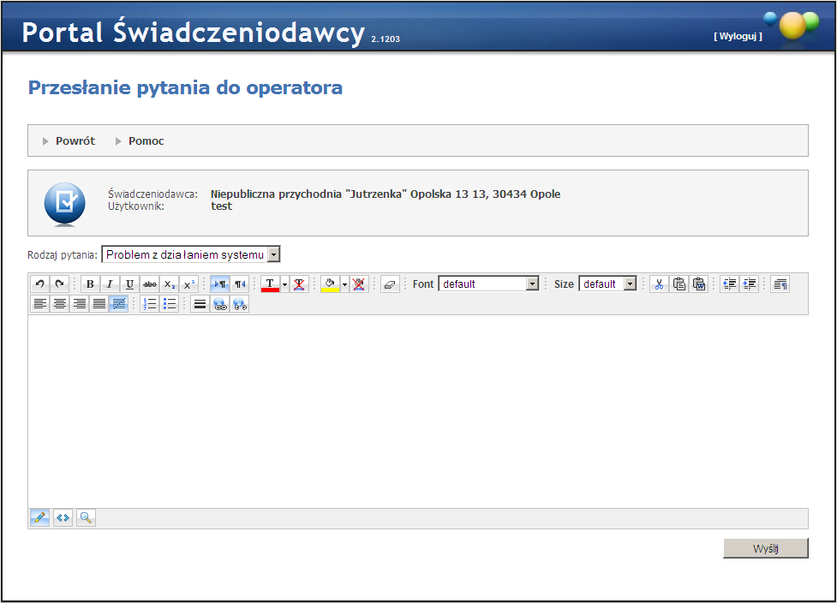Switch to HTML source view tab

coord(63,518)
